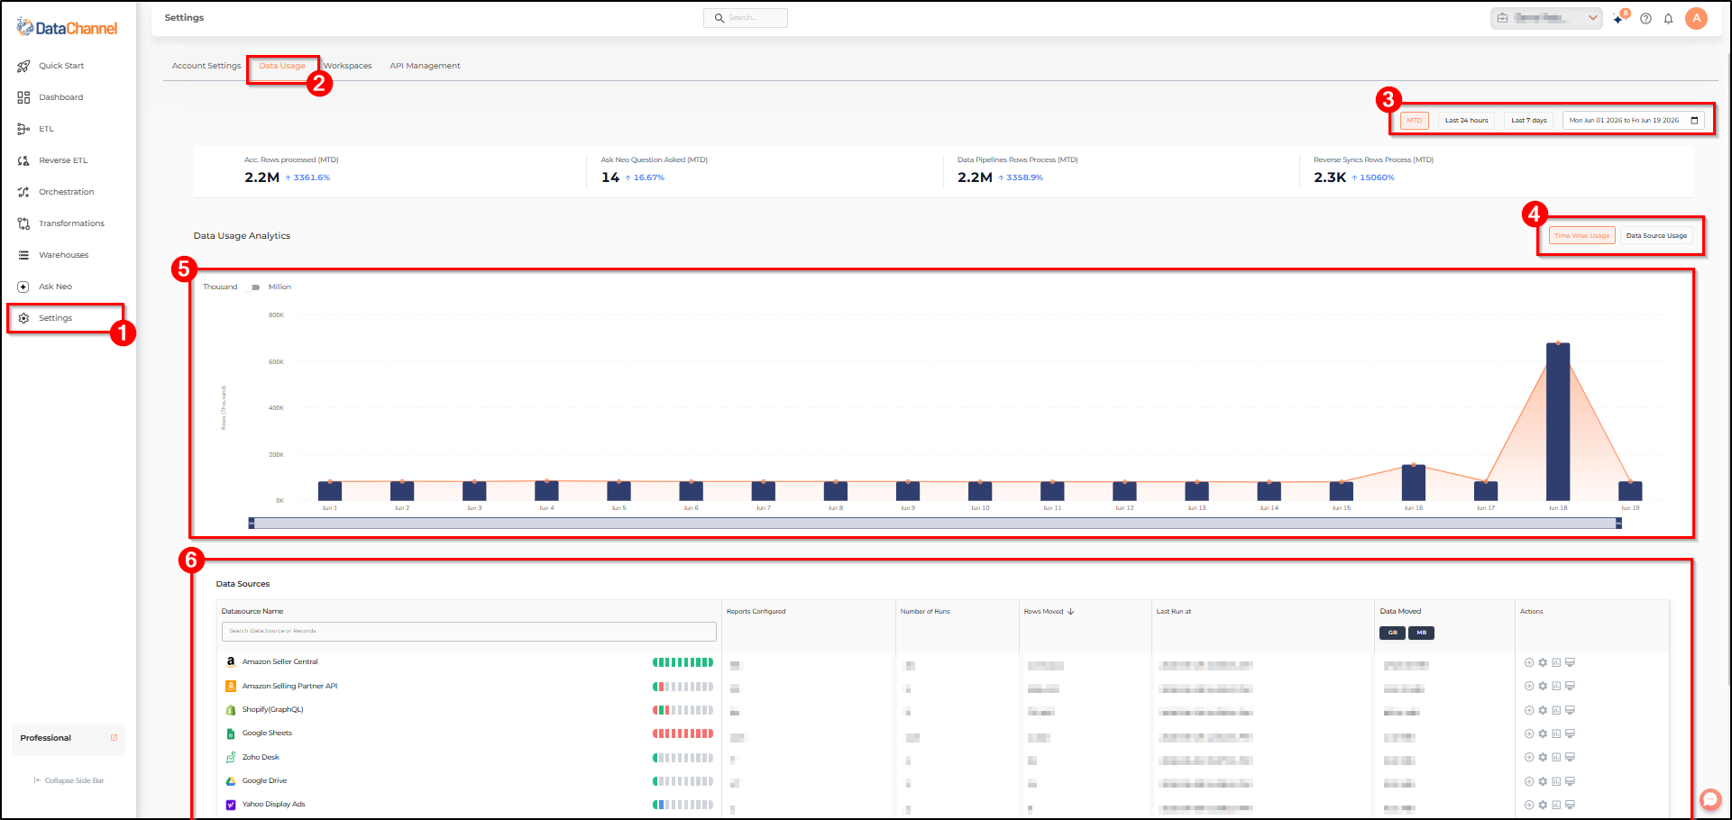The width and height of the screenshot is (1732, 820).
Task: Click the DataChannel logo
Action: [68, 28]
